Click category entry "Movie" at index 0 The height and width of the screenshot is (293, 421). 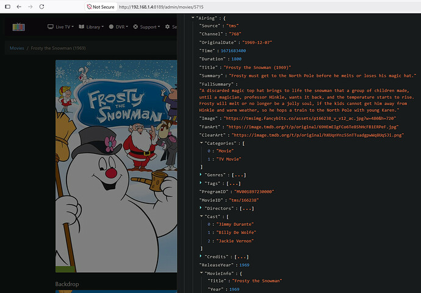[225, 151]
